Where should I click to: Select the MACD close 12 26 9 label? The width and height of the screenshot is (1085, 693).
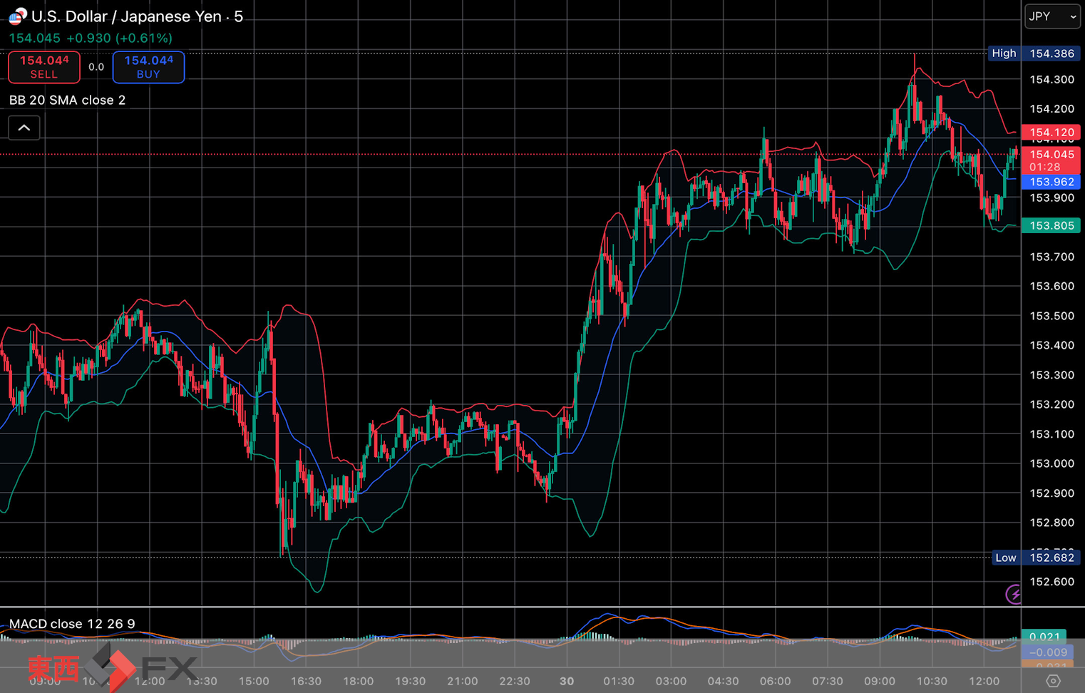(72, 624)
